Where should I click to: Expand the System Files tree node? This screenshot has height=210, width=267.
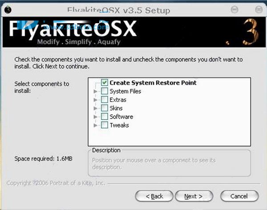[96, 91]
